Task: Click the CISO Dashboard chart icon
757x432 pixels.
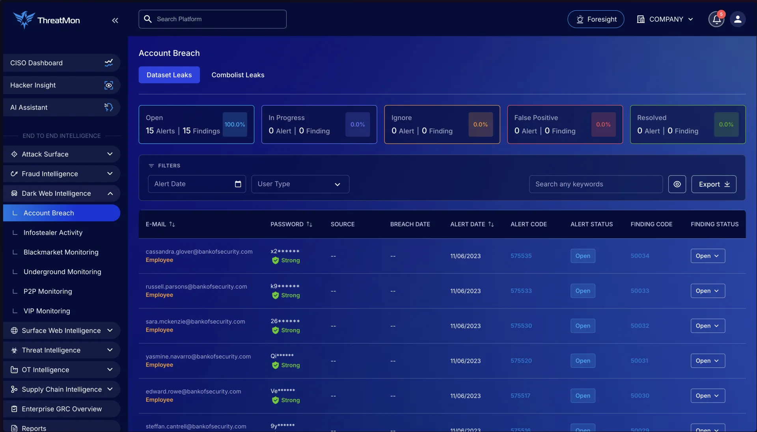Action: [x=109, y=63]
